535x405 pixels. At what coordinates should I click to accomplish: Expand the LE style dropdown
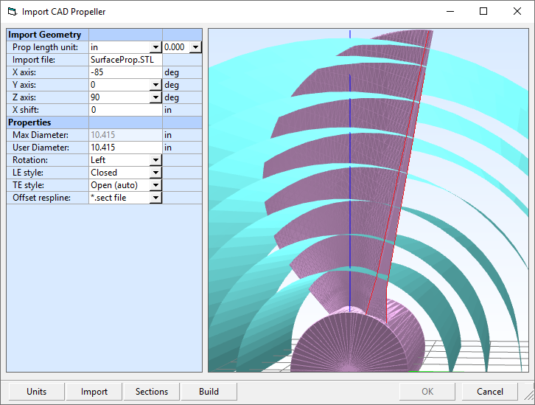click(x=155, y=173)
